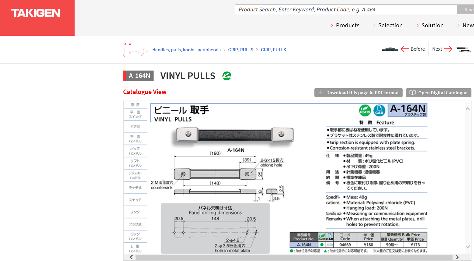Click the open book catalogue icon

click(412, 93)
